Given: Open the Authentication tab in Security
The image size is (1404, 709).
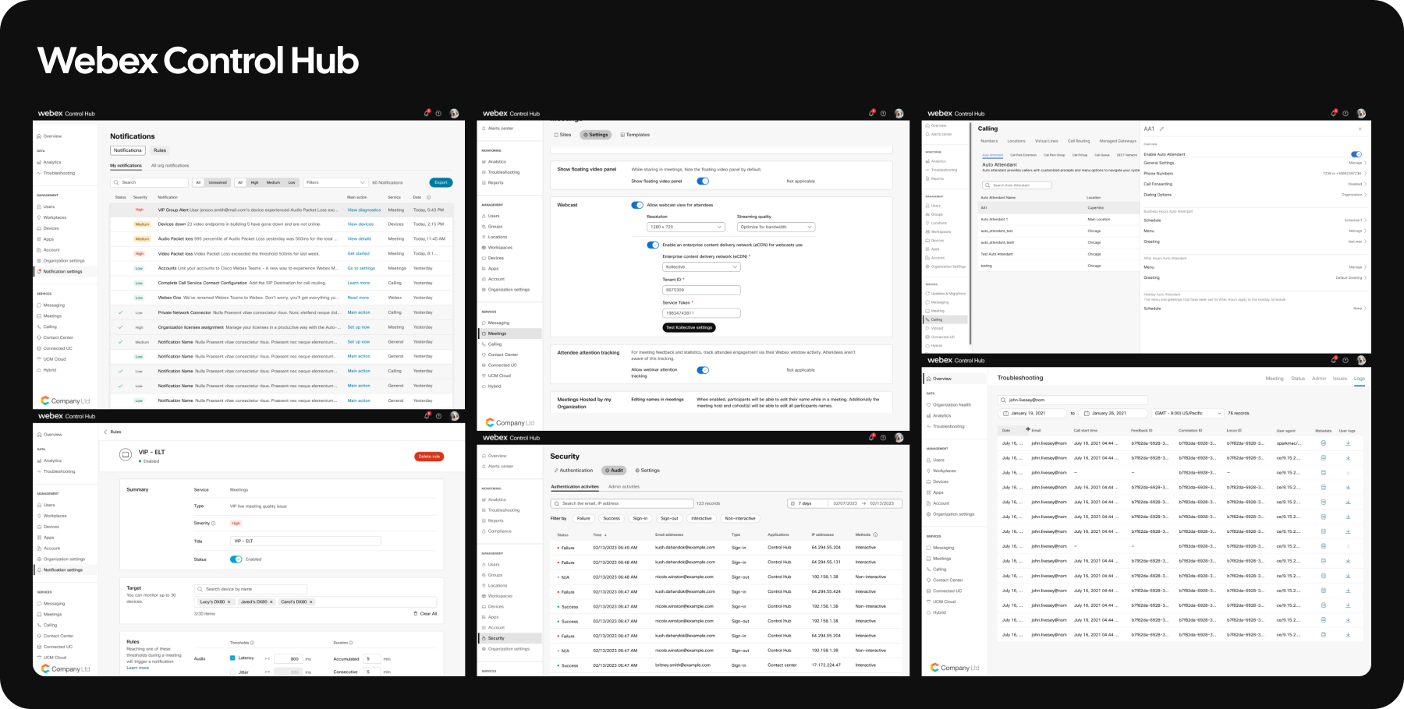Looking at the screenshot, I should coord(573,471).
